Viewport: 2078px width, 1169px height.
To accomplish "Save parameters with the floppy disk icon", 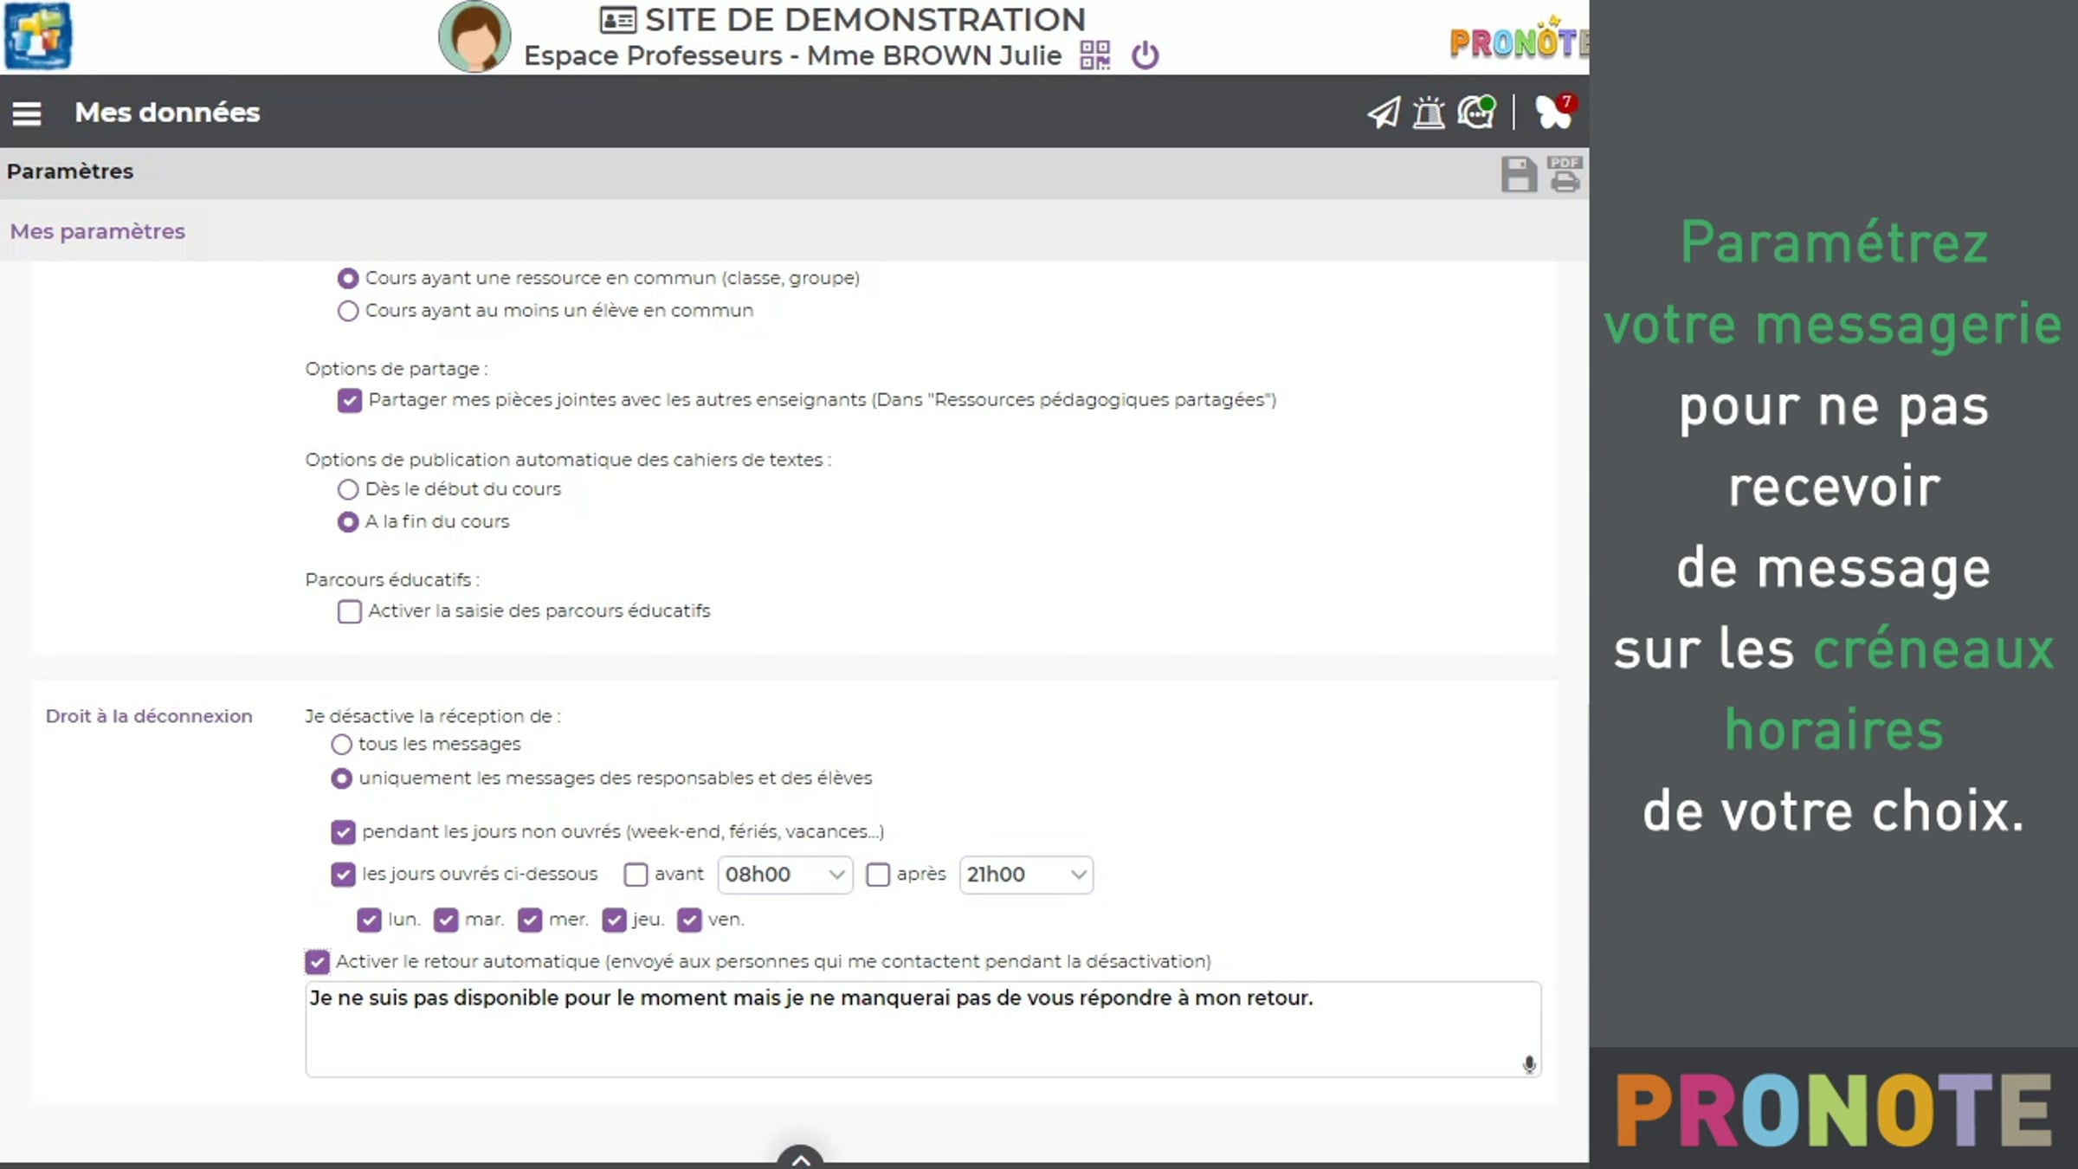I will tap(1518, 174).
